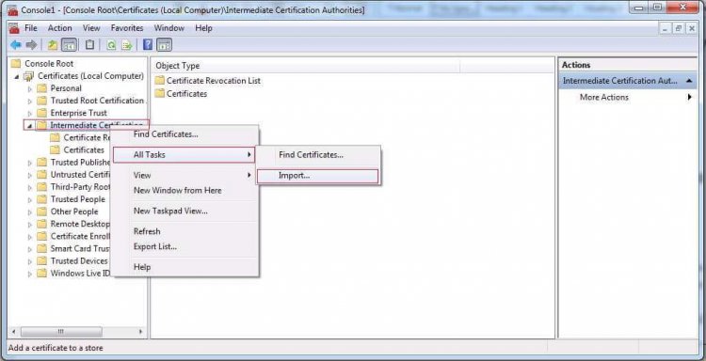Click the MMC icon beside File menu
Screen dimensions: 706x361
[x=14, y=28]
